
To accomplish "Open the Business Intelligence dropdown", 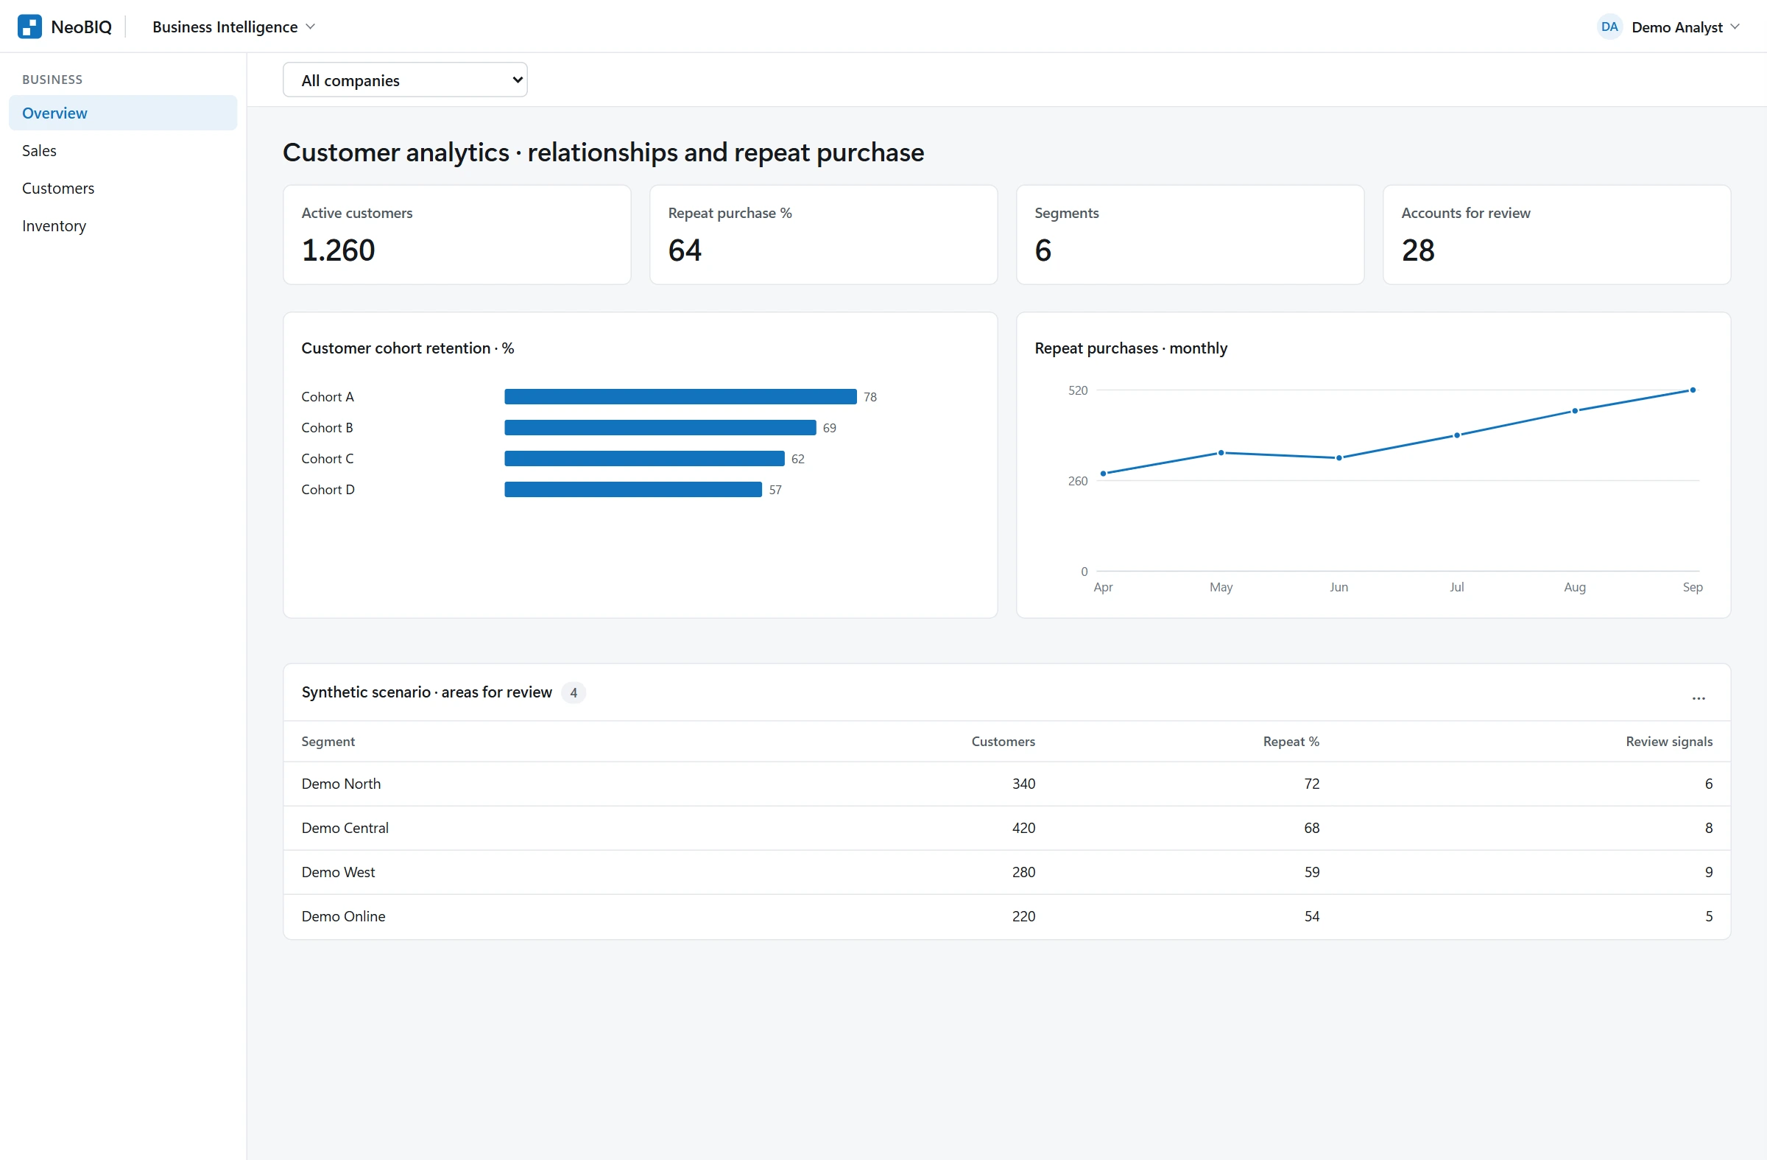I will (234, 27).
